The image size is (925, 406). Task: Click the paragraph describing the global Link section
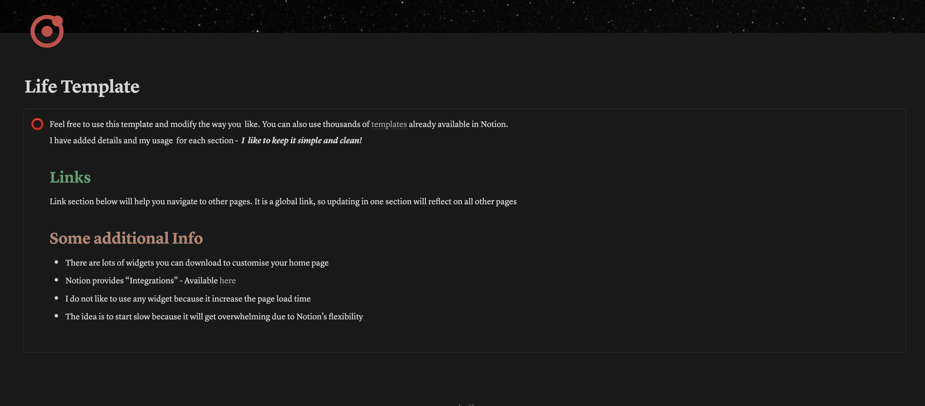click(283, 201)
